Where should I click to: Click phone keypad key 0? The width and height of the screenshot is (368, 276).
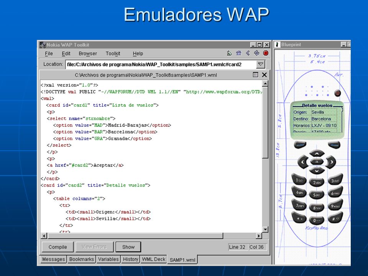(317, 220)
